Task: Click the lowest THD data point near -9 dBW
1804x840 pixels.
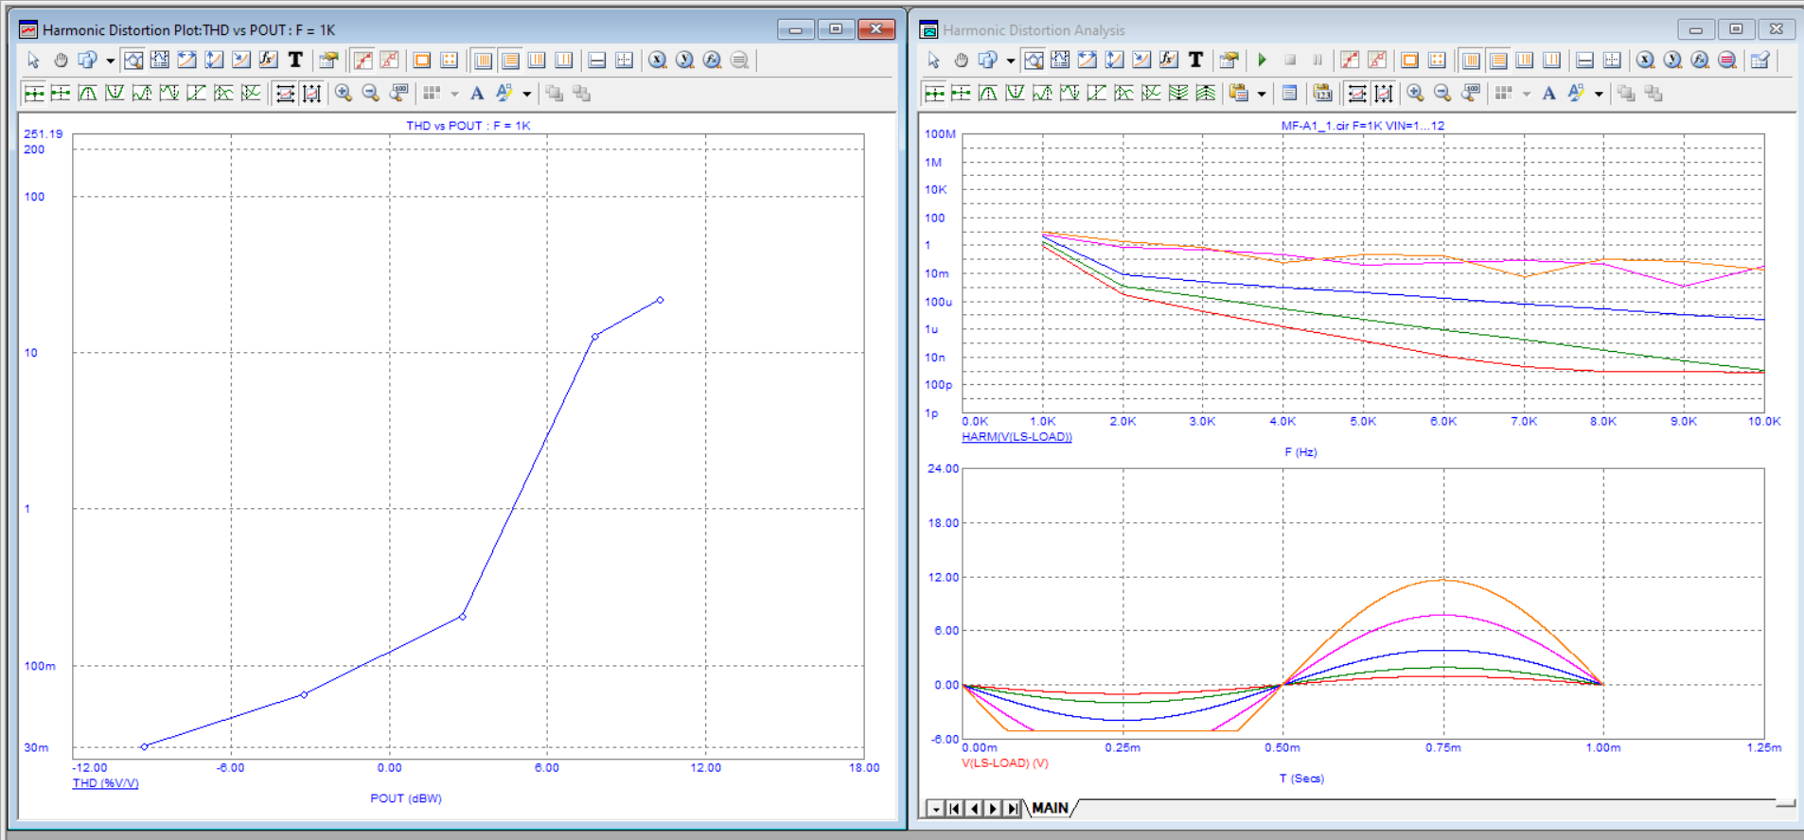Action: (x=144, y=746)
